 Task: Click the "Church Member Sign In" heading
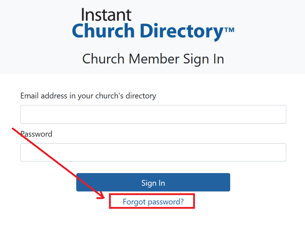tap(153, 59)
